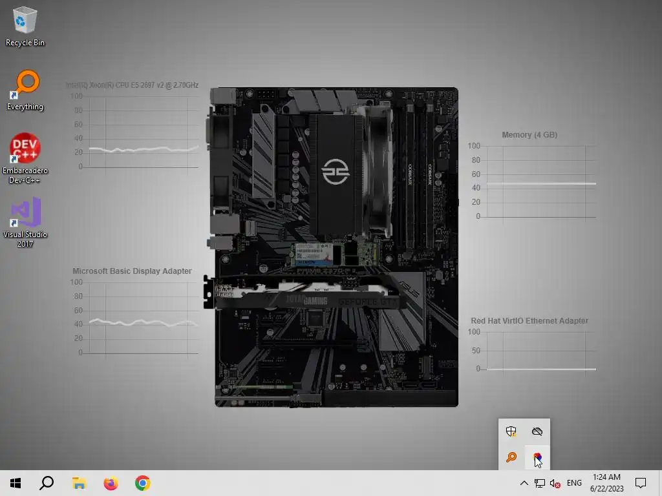662x496 pixels.
Task: Click the Show desktop sliver at taskbar end
Action: pyautogui.click(x=660, y=483)
